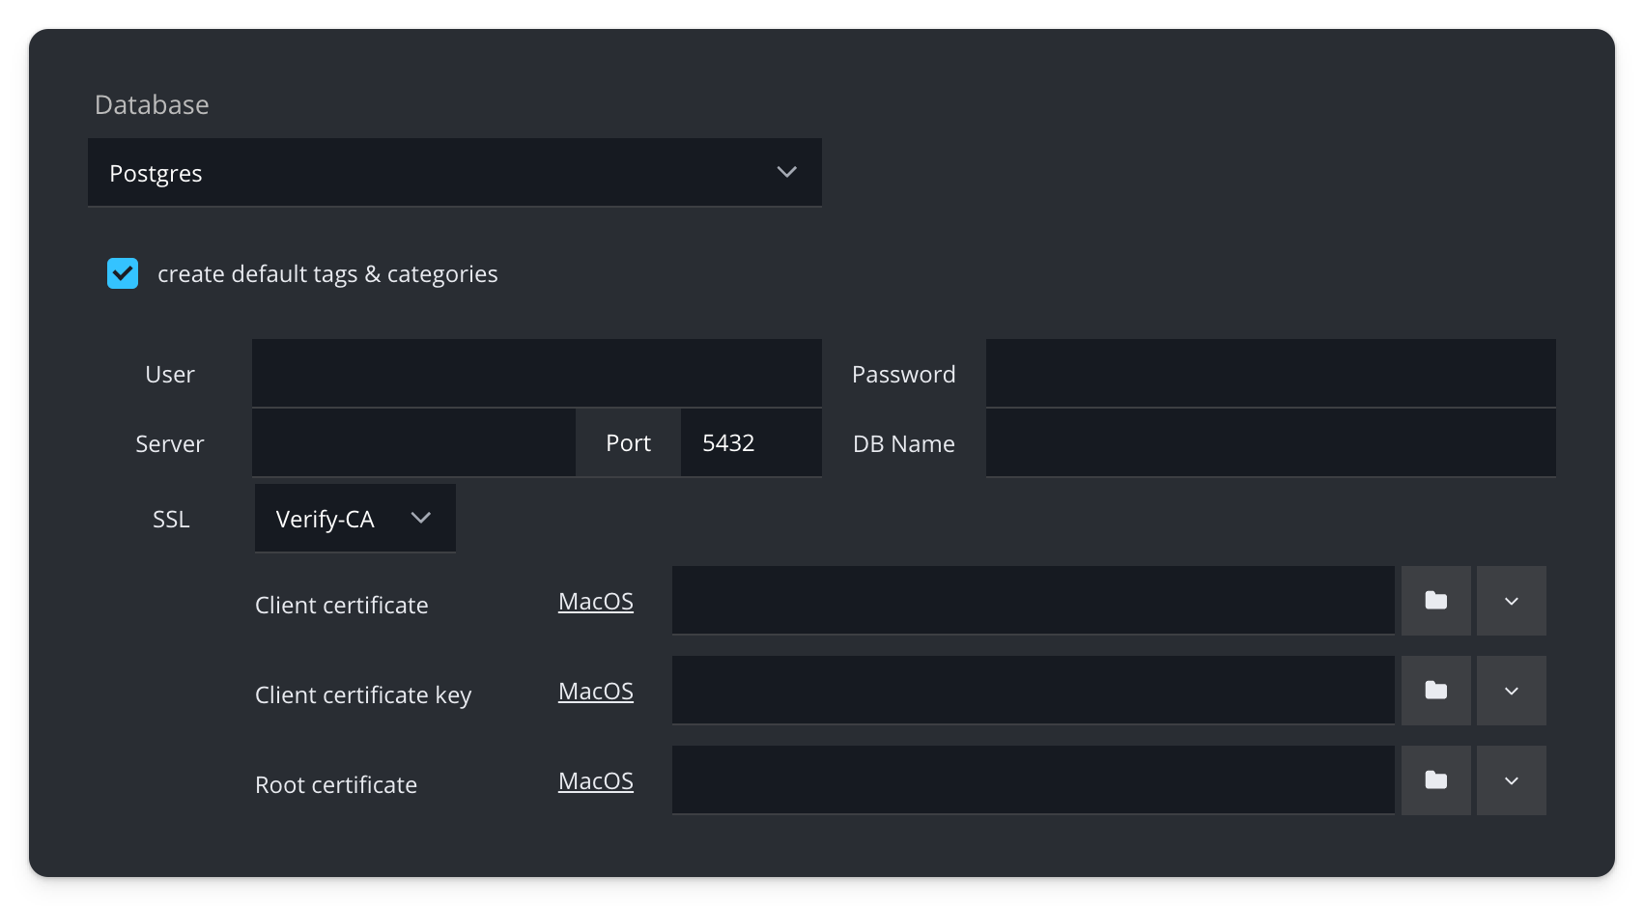The image size is (1644, 906).
Task: Click folder icon for Client certificate
Action: tap(1435, 601)
